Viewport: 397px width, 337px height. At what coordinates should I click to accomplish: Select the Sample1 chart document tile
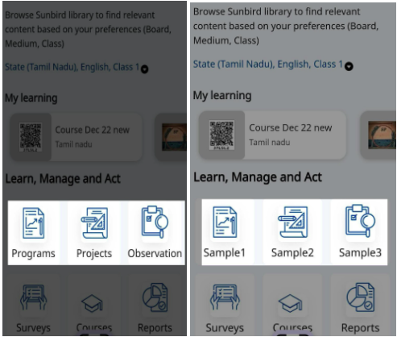point(225,232)
